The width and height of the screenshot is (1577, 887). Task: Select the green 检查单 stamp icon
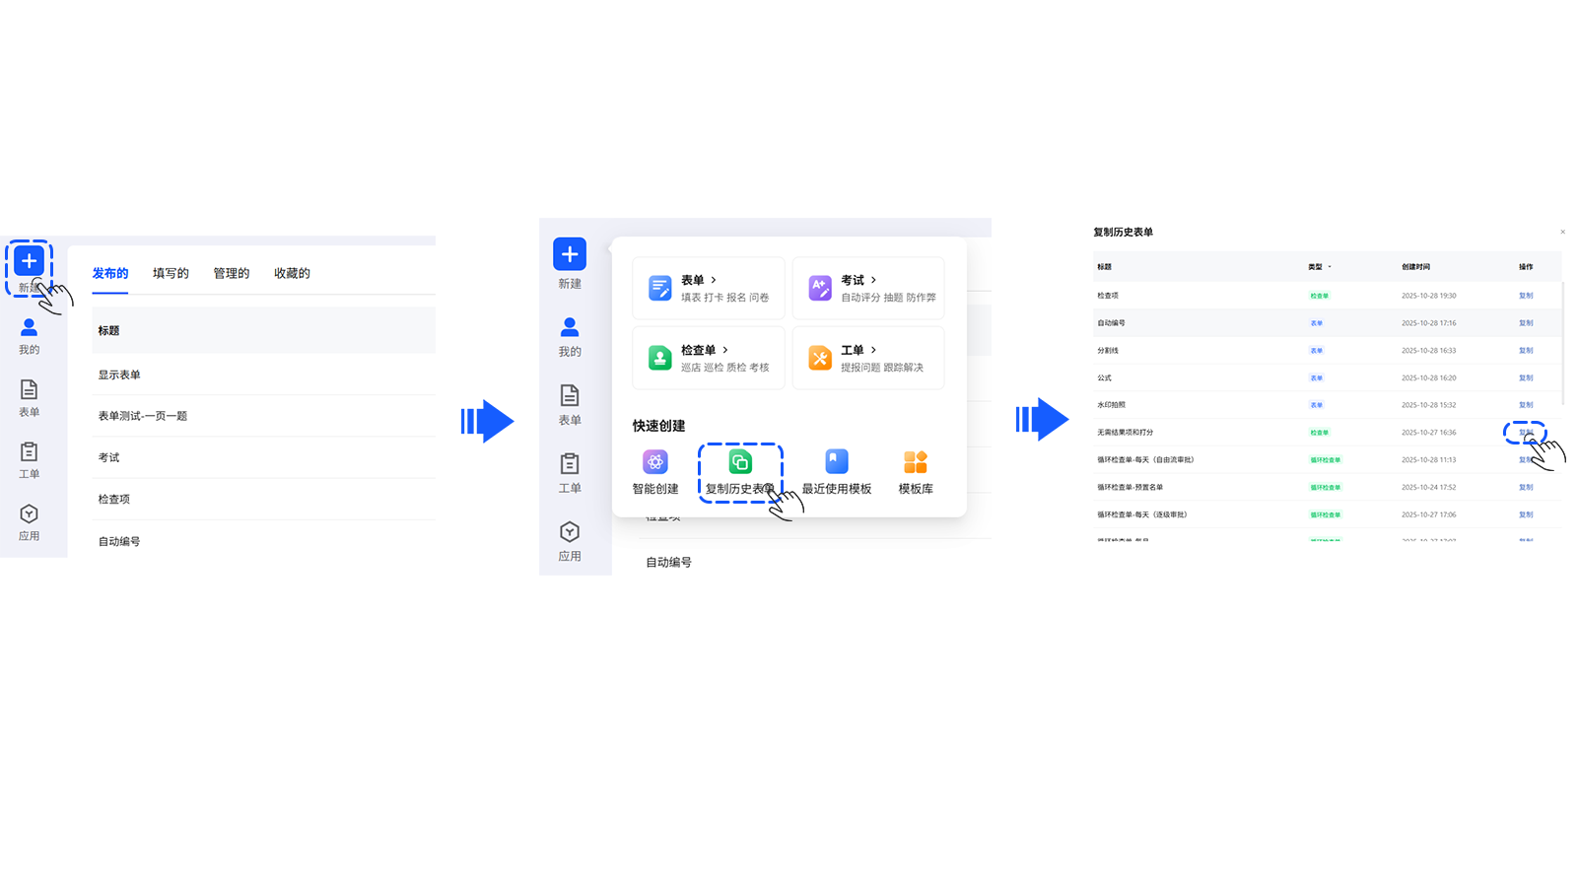(x=659, y=358)
